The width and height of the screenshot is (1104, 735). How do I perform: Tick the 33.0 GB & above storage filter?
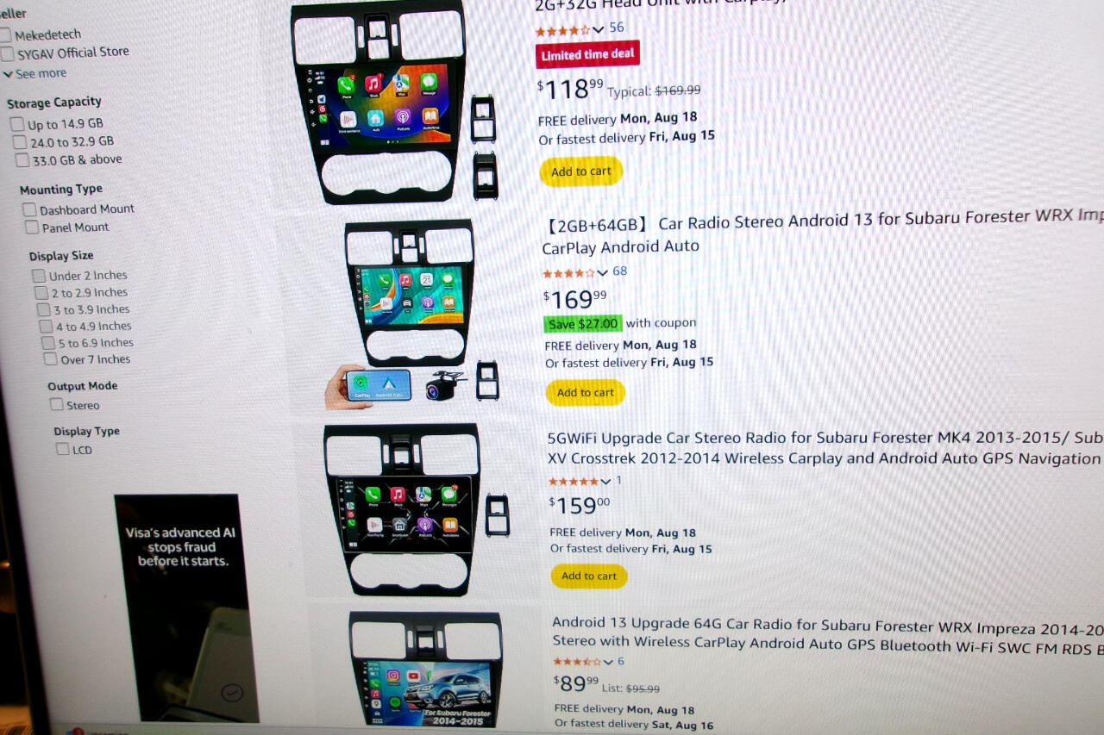coord(22,160)
